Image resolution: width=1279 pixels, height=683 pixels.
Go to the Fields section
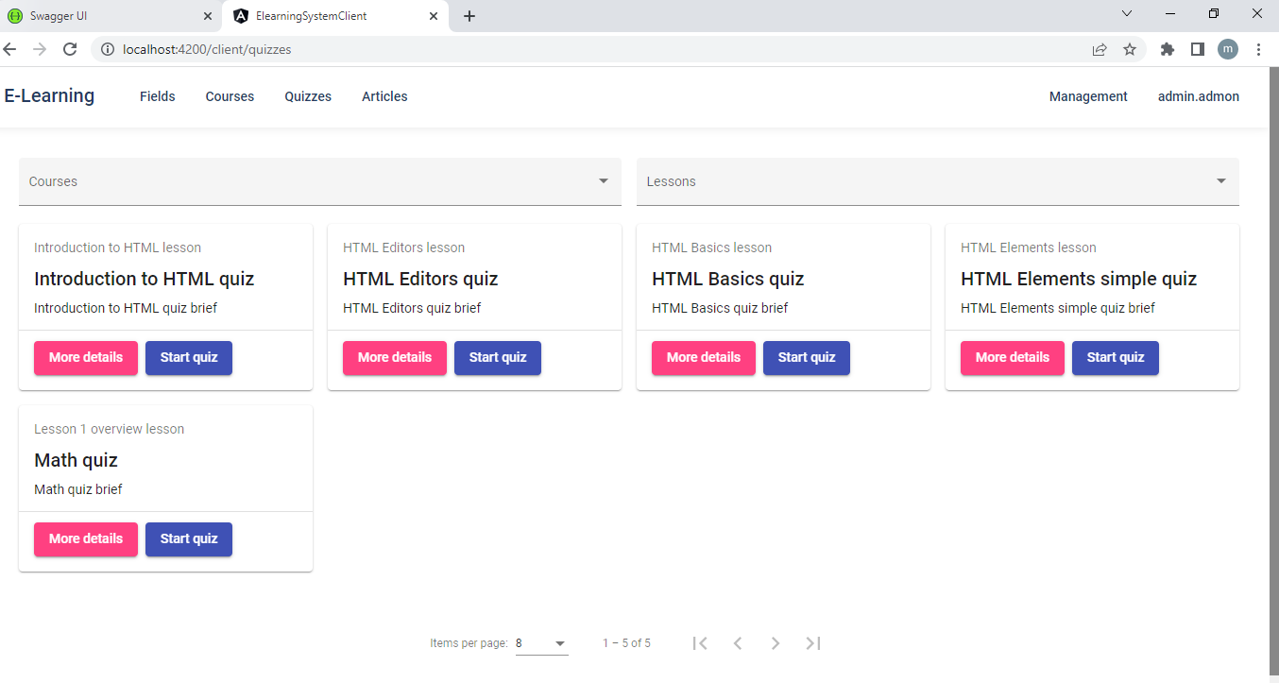(x=157, y=96)
